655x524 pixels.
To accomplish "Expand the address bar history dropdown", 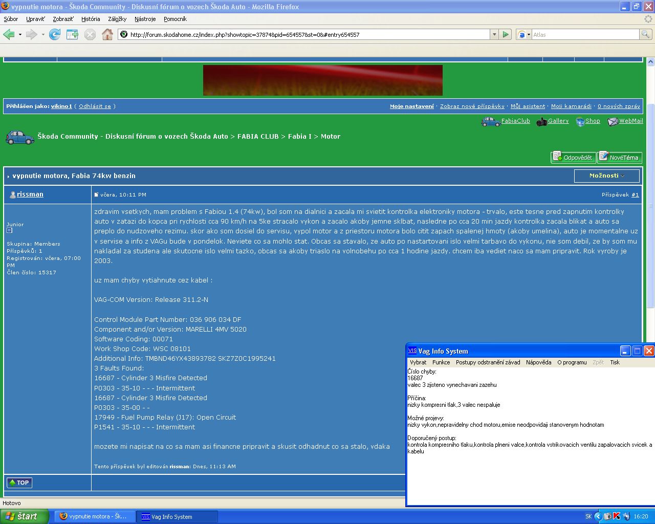I will (494, 34).
